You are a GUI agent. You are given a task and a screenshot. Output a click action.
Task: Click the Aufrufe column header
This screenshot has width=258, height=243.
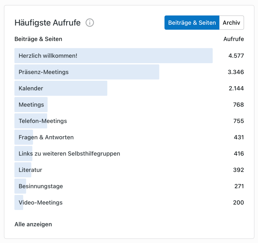pyautogui.click(x=234, y=39)
